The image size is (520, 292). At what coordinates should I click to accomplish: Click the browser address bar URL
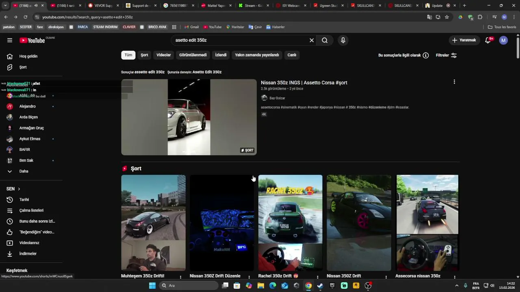(x=87, y=17)
